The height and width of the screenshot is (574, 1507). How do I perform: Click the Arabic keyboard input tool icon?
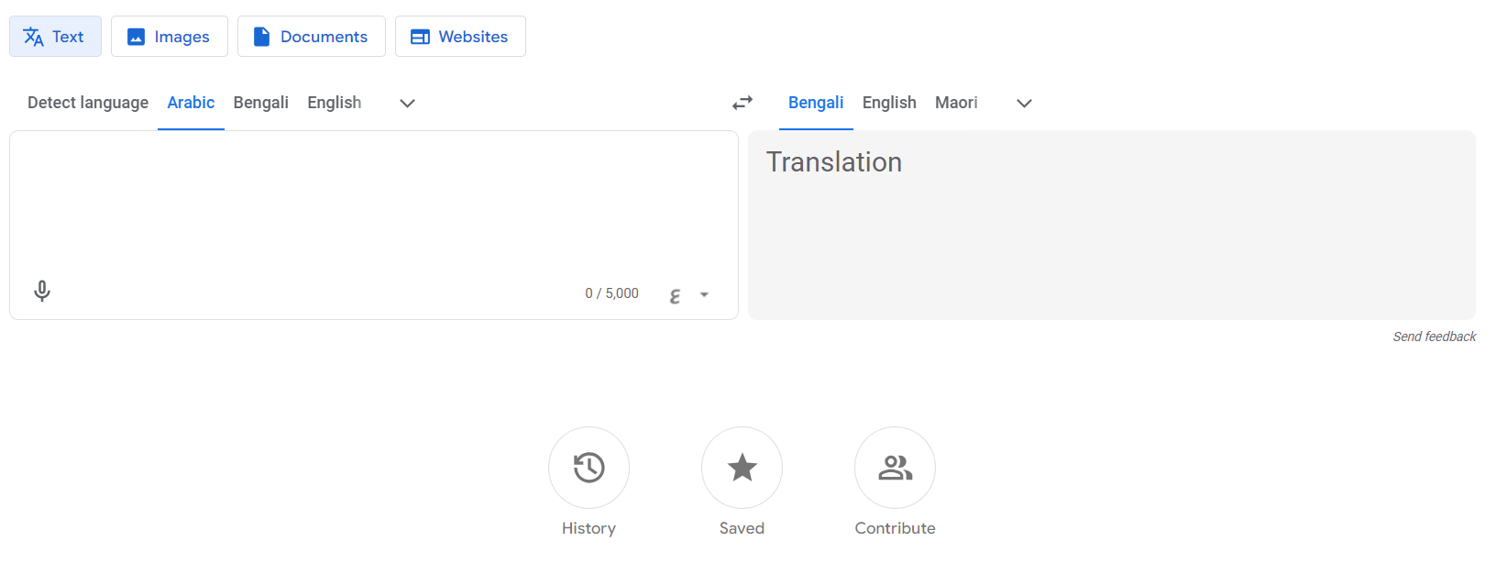point(676,295)
